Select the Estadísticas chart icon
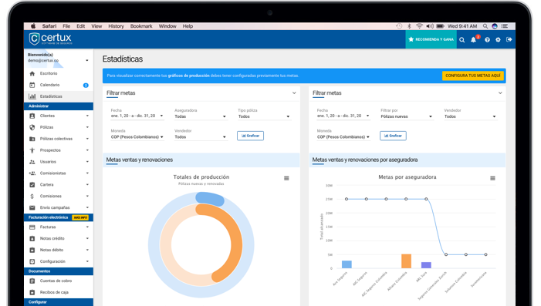The height and width of the screenshot is (306, 541). (32, 96)
